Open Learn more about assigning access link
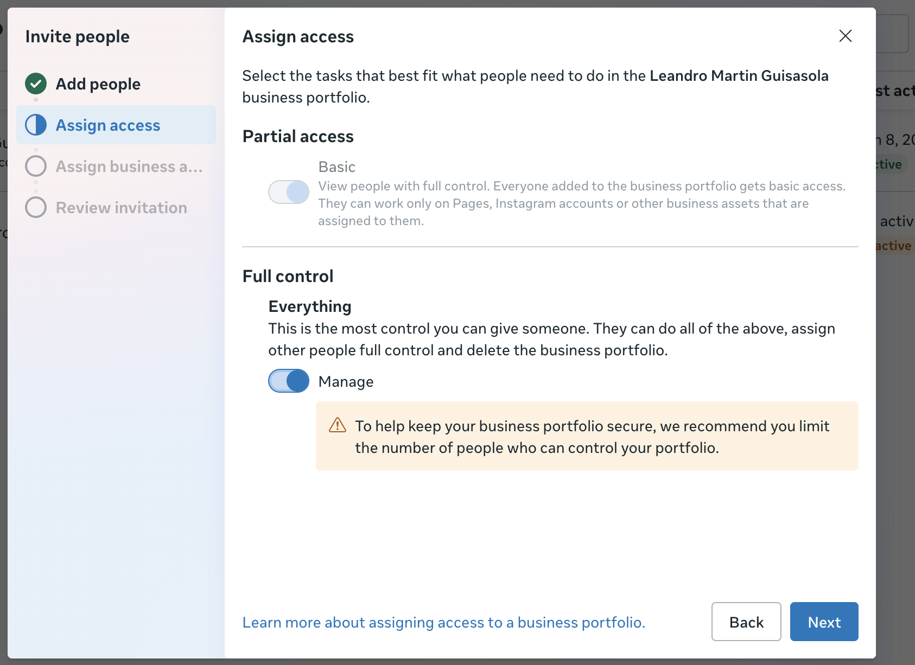915x665 pixels. pyautogui.click(x=444, y=622)
